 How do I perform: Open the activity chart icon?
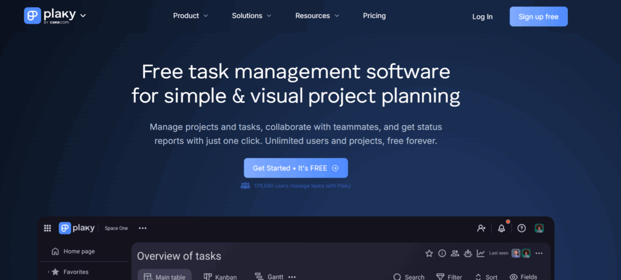[480, 253]
